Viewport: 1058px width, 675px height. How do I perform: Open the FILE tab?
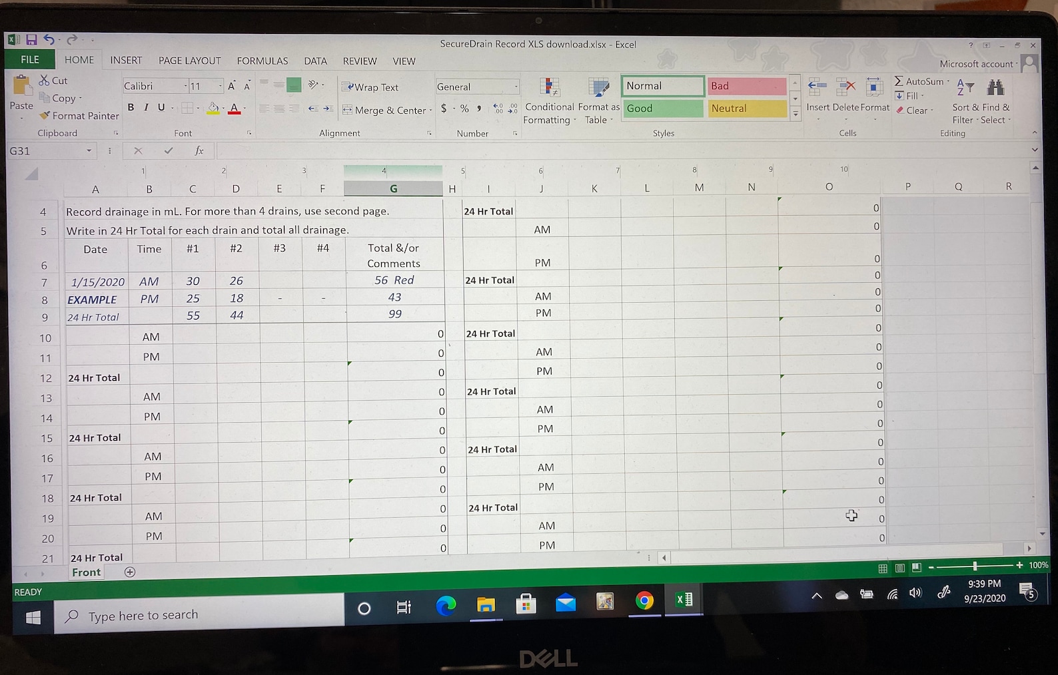point(30,59)
